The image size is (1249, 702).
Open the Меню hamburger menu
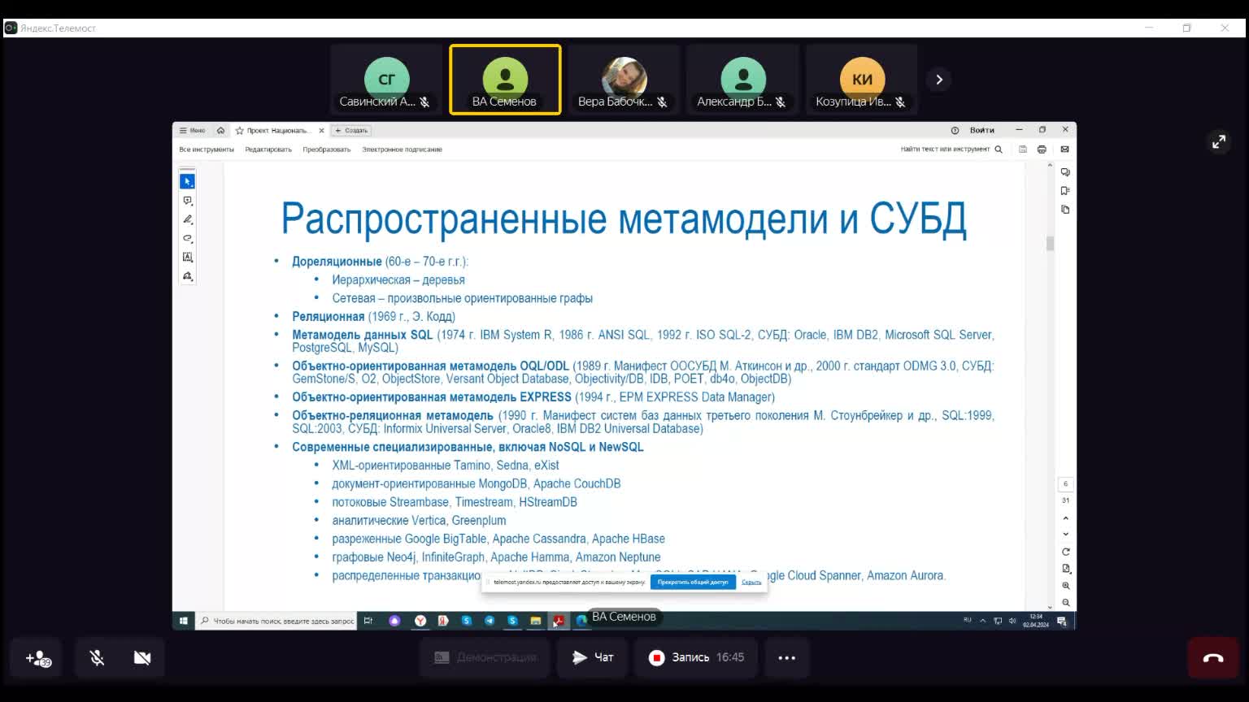click(x=193, y=130)
